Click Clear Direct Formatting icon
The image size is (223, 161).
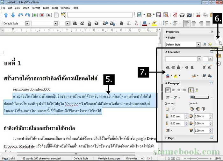(x=136, y=23)
